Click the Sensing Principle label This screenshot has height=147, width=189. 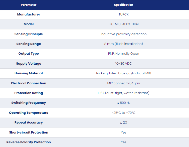point(29,34)
